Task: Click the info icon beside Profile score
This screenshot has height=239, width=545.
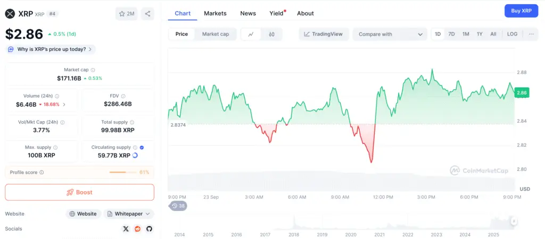Action: point(42,173)
